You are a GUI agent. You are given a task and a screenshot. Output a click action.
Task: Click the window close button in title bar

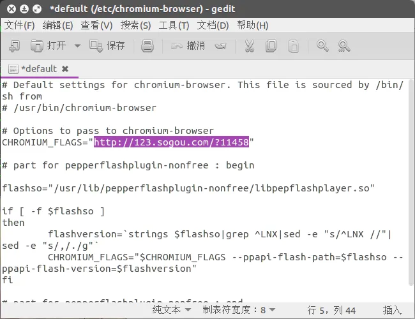coord(11,9)
